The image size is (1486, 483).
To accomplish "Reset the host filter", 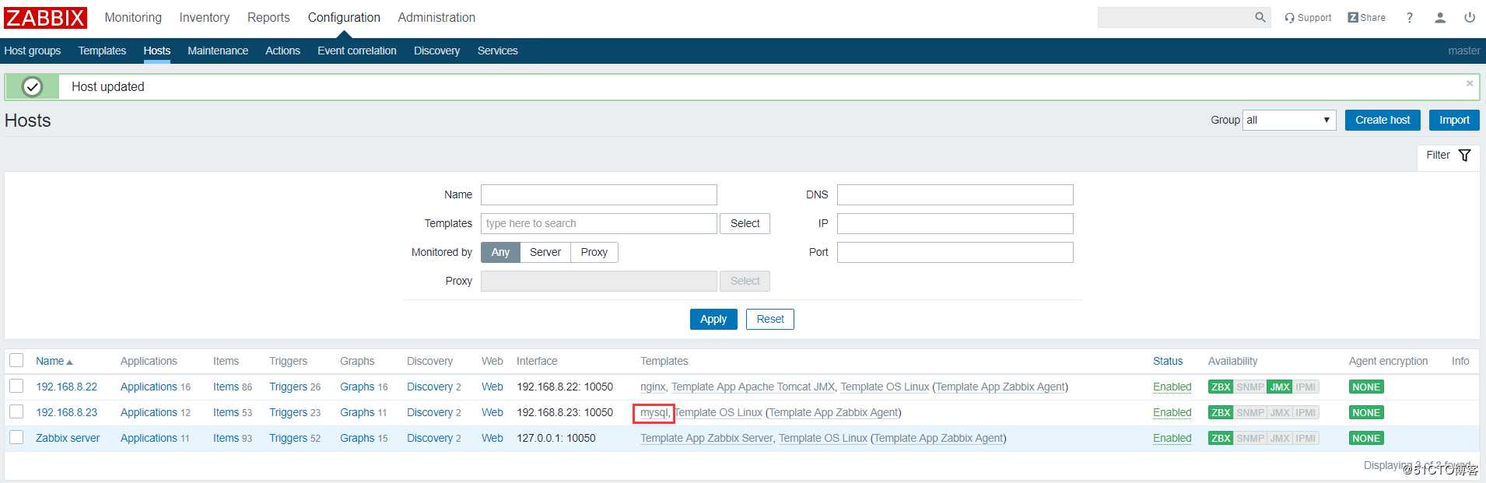I will click(770, 319).
